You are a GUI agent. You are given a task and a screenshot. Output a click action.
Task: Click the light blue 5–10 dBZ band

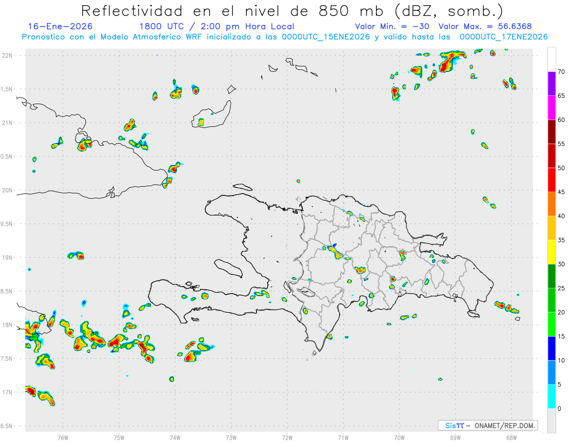[552, 373]
